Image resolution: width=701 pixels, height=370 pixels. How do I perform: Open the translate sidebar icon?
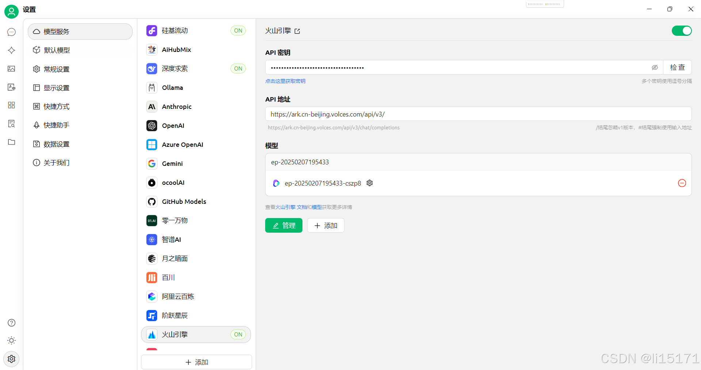[11, 87]
